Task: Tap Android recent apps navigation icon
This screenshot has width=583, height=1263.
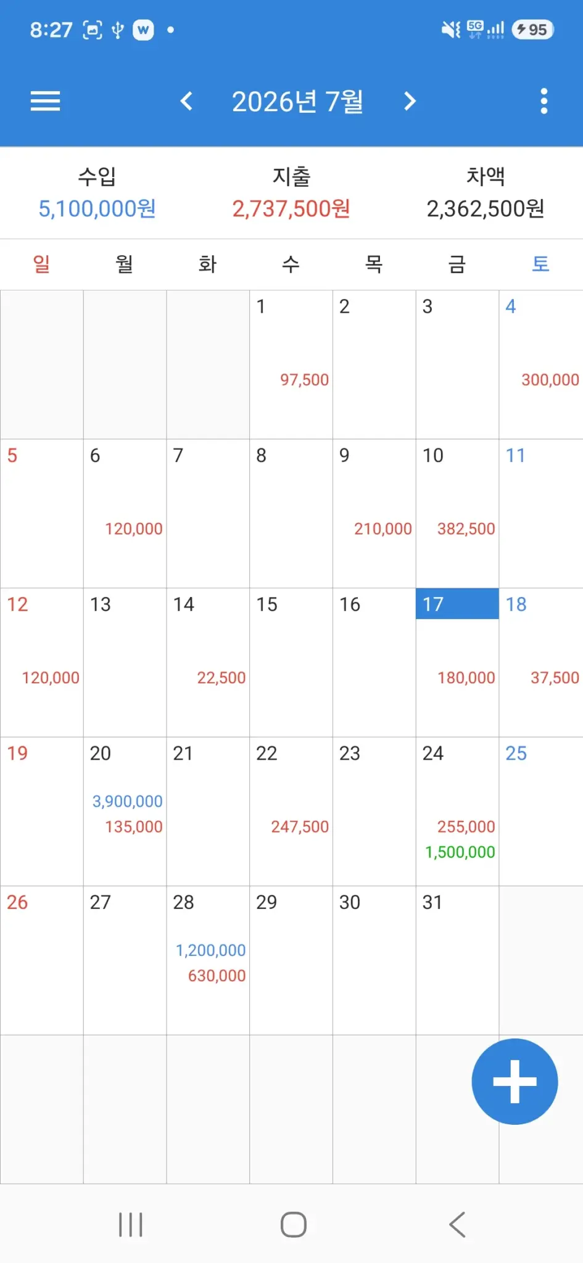Action: (x=131, y=1225)
